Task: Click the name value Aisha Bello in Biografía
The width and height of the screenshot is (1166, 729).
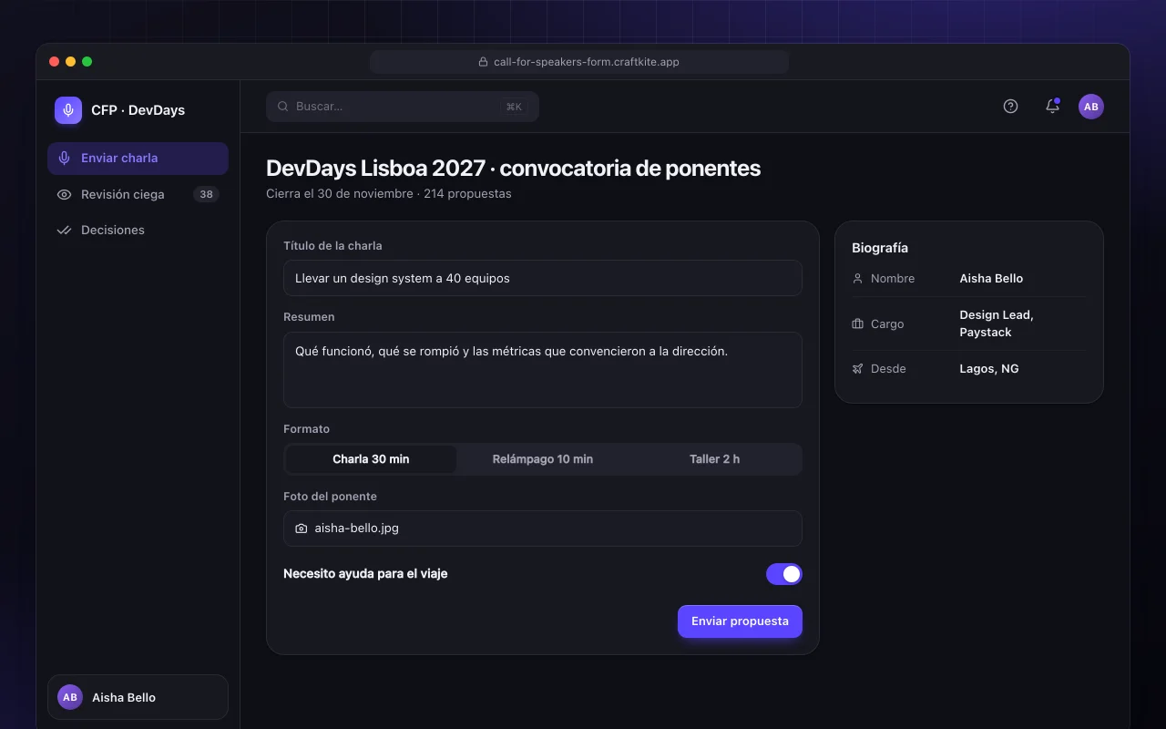Action: coord(991,279)
